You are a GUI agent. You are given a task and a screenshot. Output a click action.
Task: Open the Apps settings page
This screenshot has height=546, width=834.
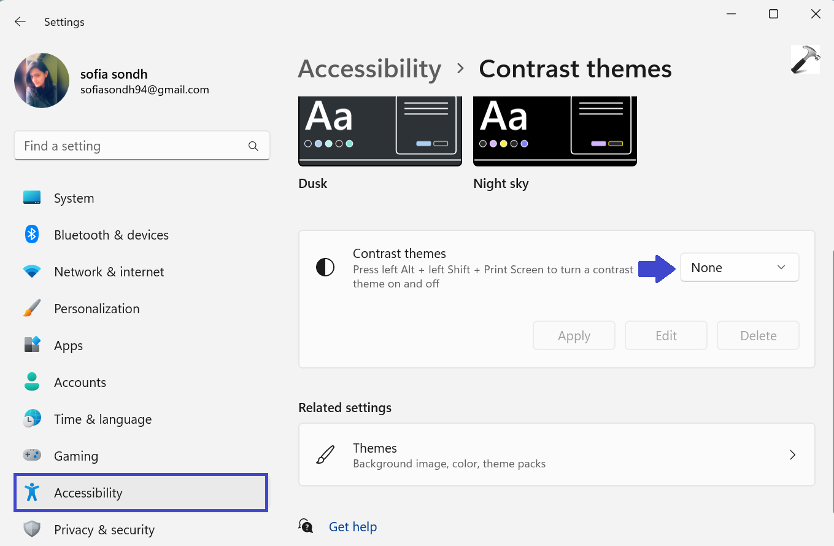[x=68, y=345]
